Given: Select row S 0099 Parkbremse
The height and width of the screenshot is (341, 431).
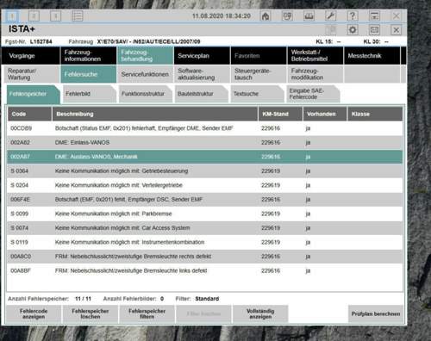Looking at the screenshot, I should coord(204,214).
